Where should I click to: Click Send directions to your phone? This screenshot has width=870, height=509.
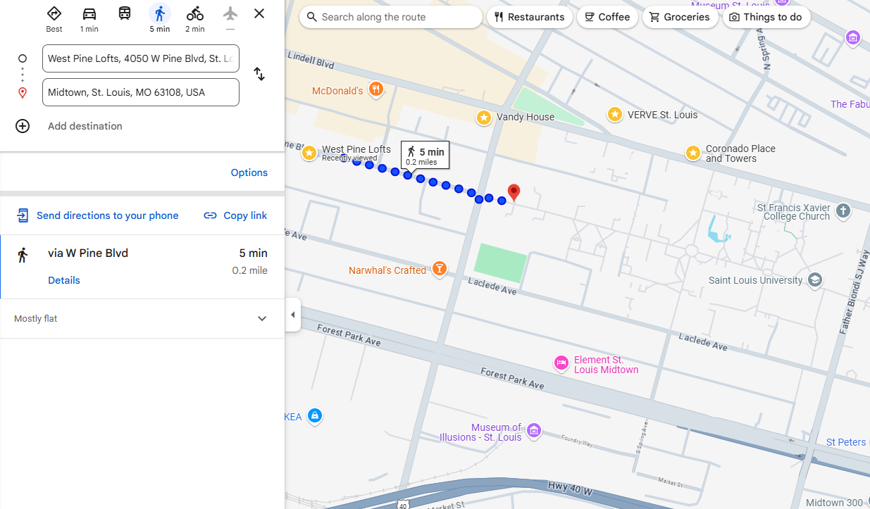click(107, 215)
